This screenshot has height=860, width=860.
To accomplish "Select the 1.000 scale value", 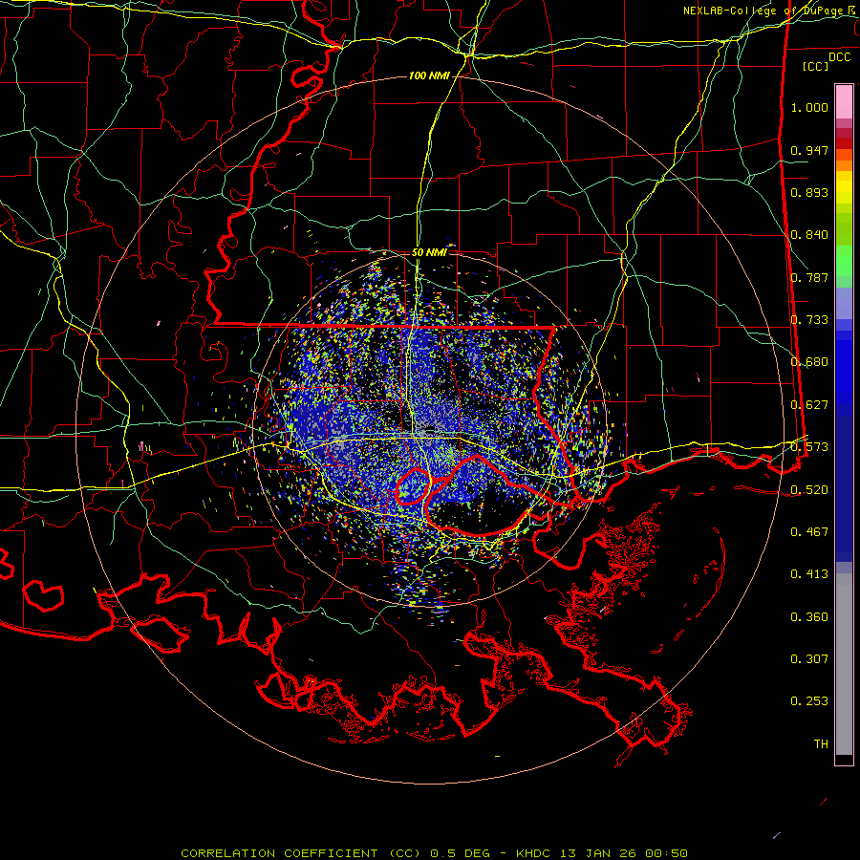I will (809, 107).
